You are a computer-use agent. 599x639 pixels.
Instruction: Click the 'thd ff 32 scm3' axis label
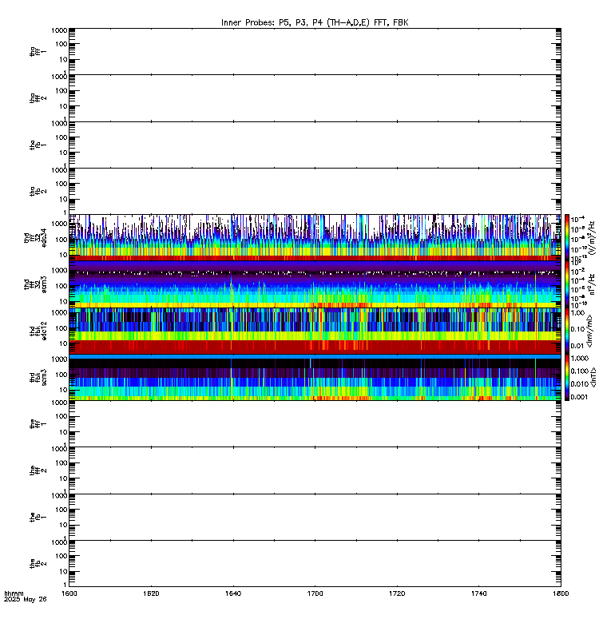(35, 284)
